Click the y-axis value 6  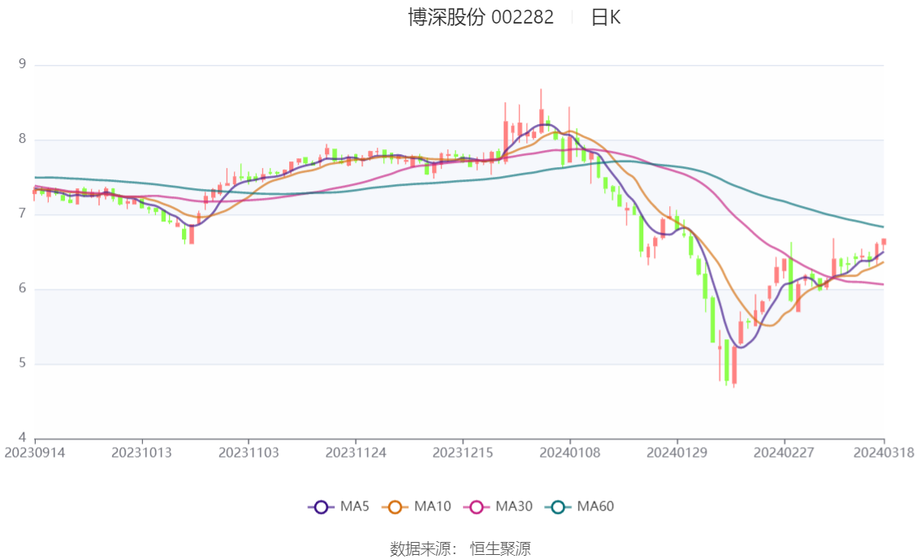(x=22, y=288)
